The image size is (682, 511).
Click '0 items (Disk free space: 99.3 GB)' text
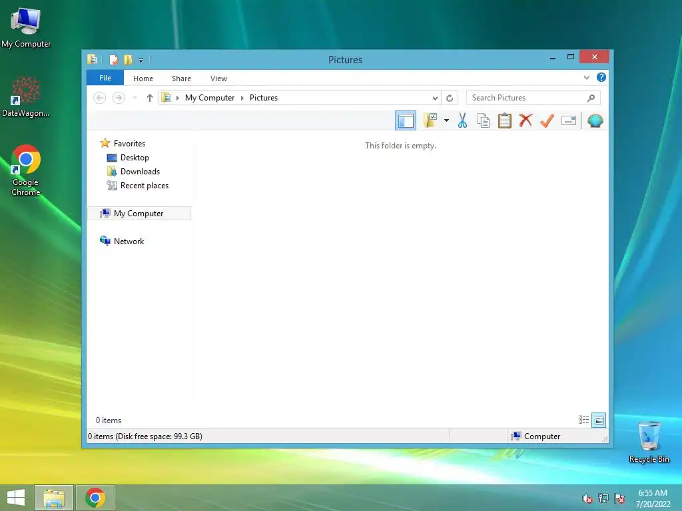click(145, 436)
